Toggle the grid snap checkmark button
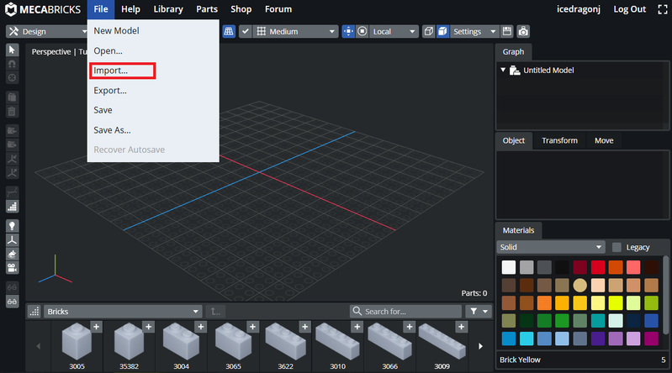The height and width of the screenshot is (373, 672). 245,31
